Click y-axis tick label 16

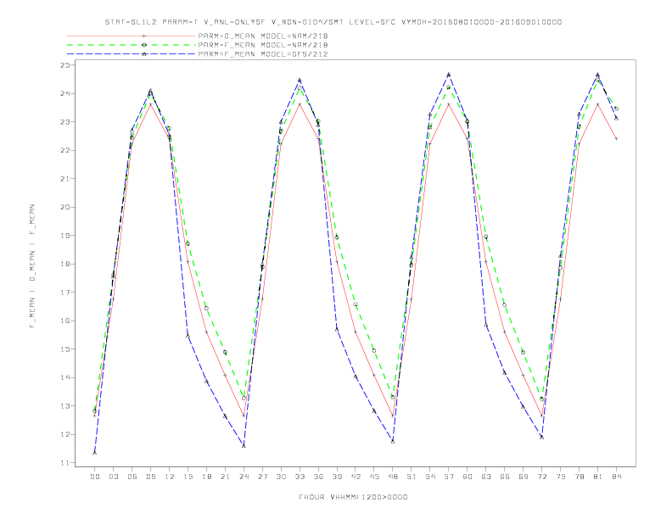pyautogui.click(x=65, y=321)
